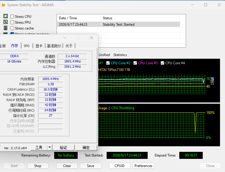The height and width of the screenshot is (172, 225).
Task: Click the CAS# Latency value 18.0 时钟
Action: pos(50,89)
